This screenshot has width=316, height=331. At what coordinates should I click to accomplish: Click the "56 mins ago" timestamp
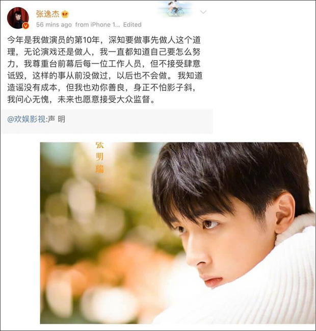(54, 24)
